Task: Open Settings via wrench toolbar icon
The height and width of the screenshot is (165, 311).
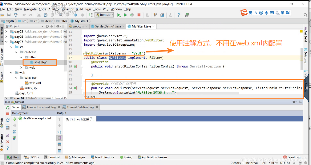Action: [155, 15]
